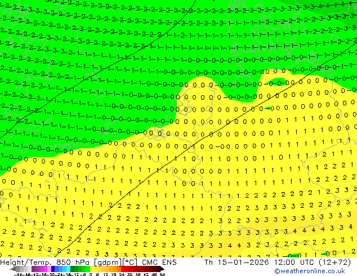The height and width of the screenshot is (276, 357).
Task: Click the 'Height/Temp.' title text
Action: tap(25, 262)
